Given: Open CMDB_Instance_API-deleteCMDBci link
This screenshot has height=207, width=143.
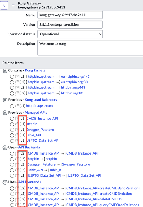Looking at the screenshot, I should [x=94, y=199].
